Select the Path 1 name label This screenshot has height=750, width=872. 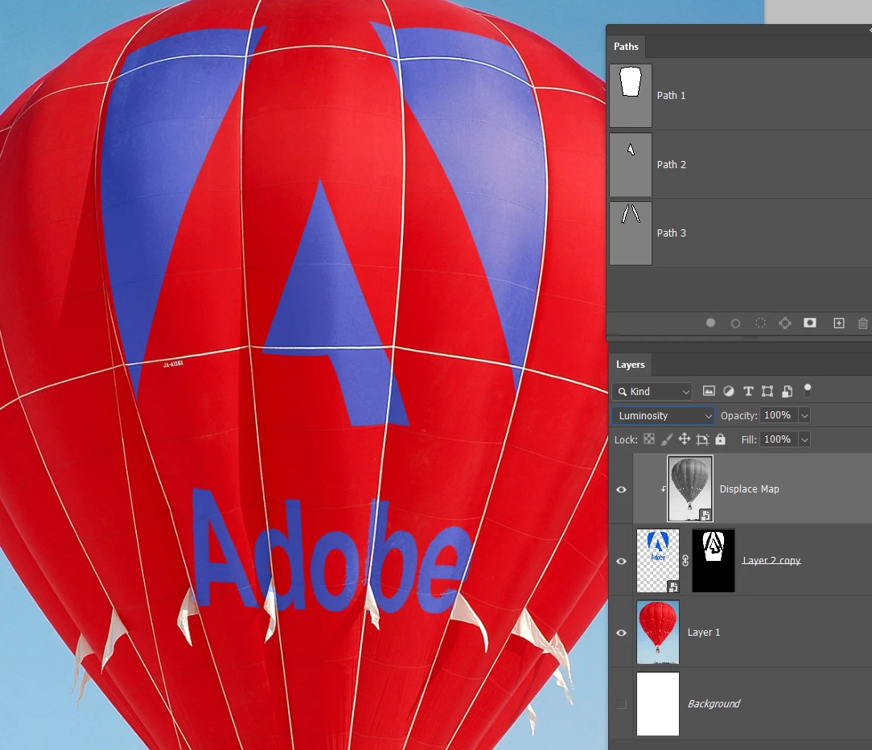click(671, 96)
